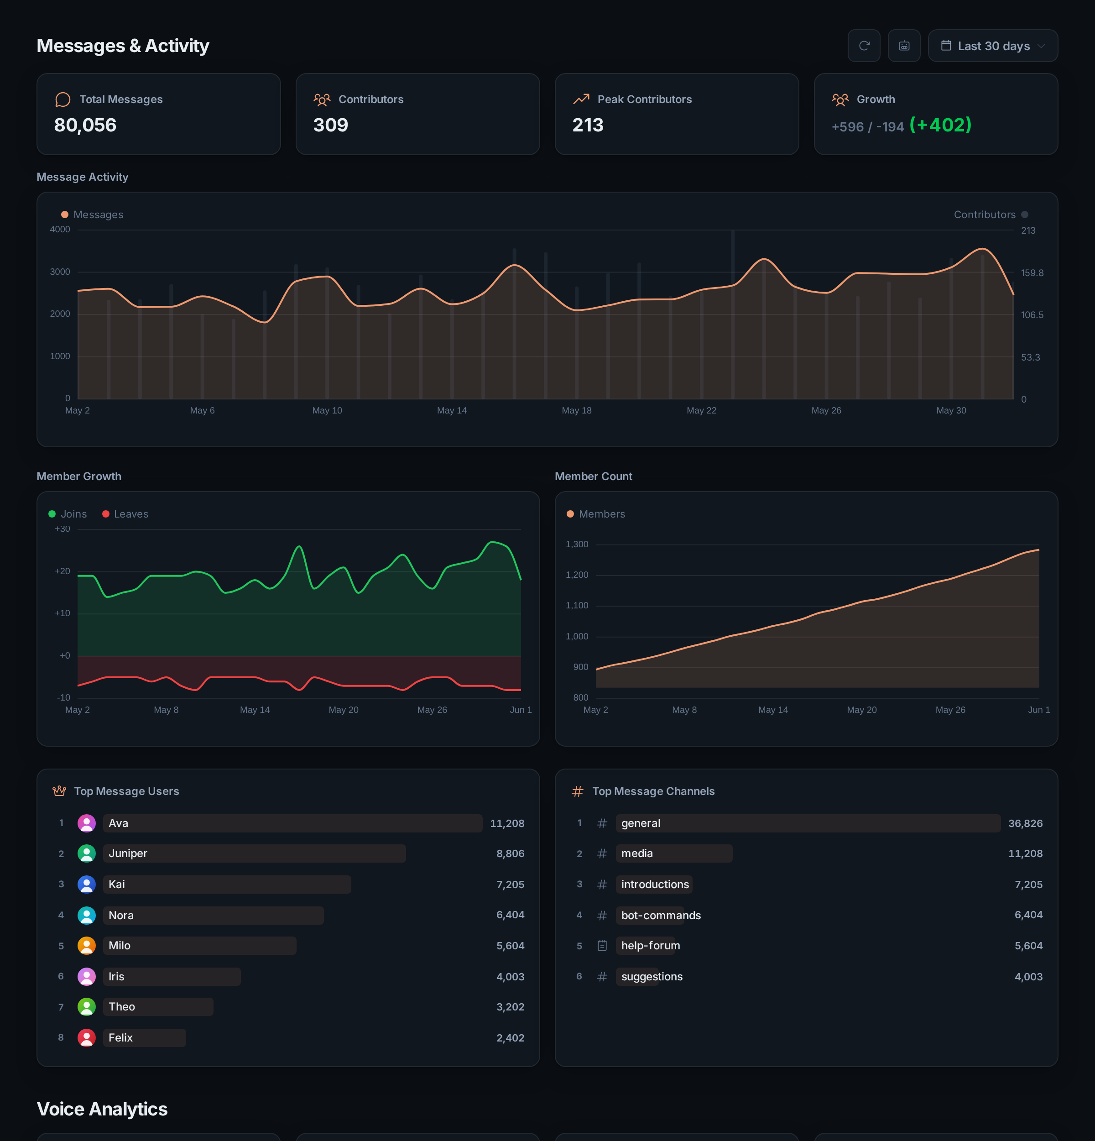
Task: Click the Total Messages value 80,056
Action: click(x=85, y=125)
